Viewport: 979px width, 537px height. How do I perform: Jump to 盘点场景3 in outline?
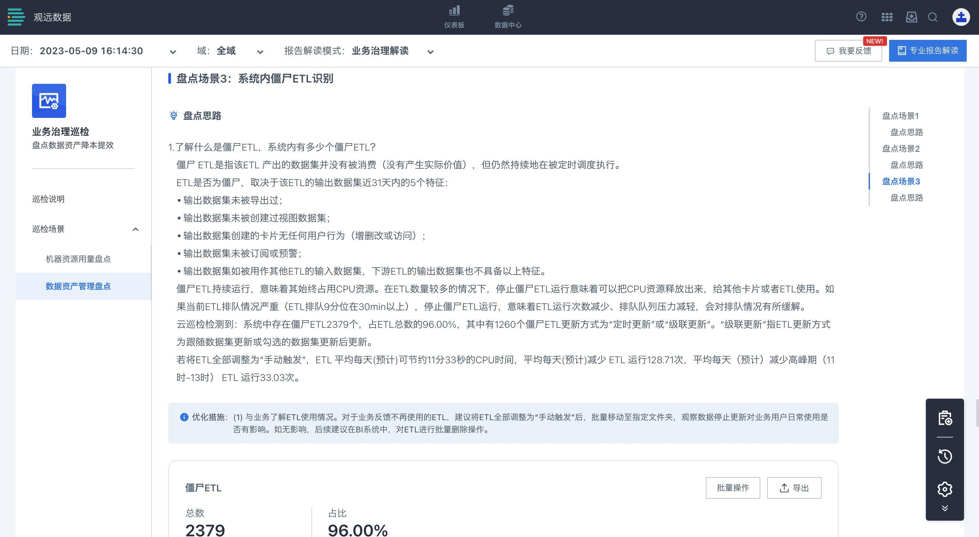(x=901, y=181)
